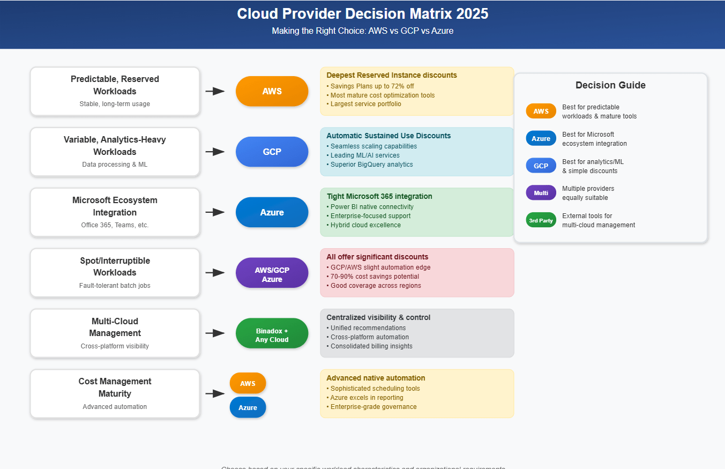Click the orange AWS pill beside Predictable, Reserved Workloads

(x=272, y=91)
